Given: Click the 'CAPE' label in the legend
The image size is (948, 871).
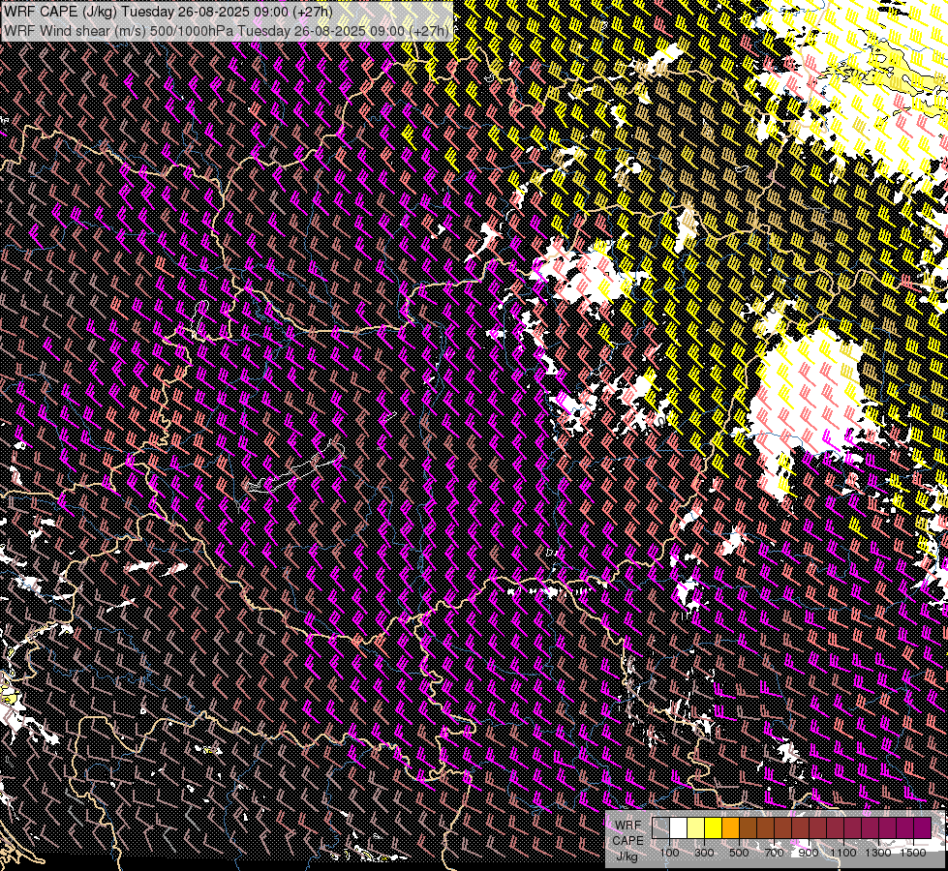Looking at the screenshot, I should coord(627,841).
